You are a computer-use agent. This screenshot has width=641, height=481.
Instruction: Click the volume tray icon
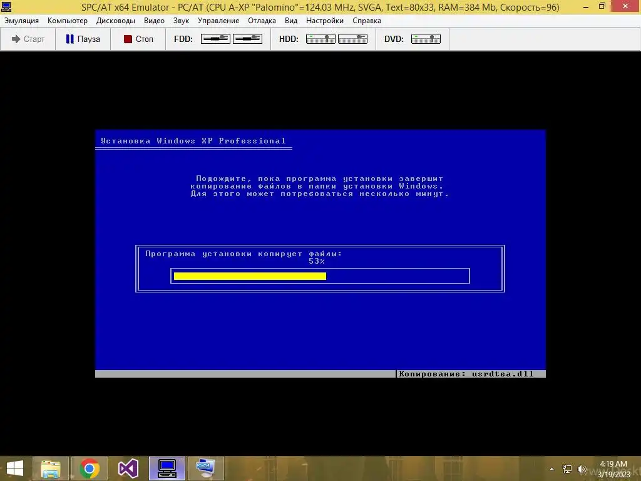point(582,469)
